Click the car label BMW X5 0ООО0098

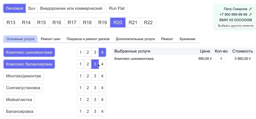coord(236,20)
